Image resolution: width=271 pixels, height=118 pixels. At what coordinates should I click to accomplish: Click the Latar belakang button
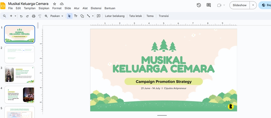115,16
